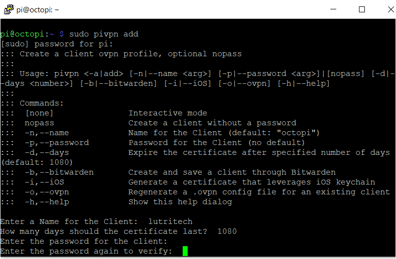Screen dimensions: 396x259
Task: Click the "nopass" command entry
Action: (40, 123)
